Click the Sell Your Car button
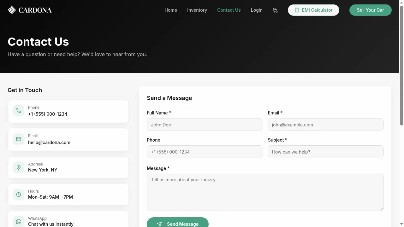The width and height of the screenshot is (404, 227). [x=371, y=10]
